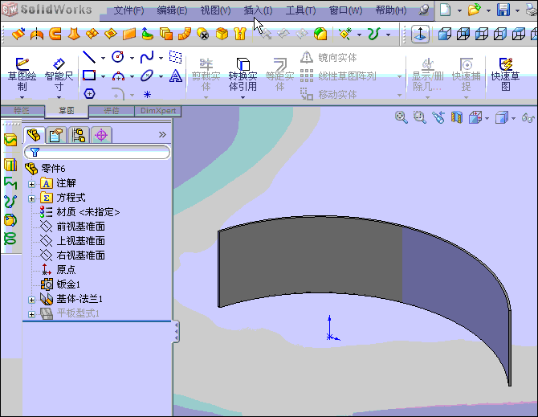Select the Arc sketch tool

pyautogui.click(x=118, y=76)
